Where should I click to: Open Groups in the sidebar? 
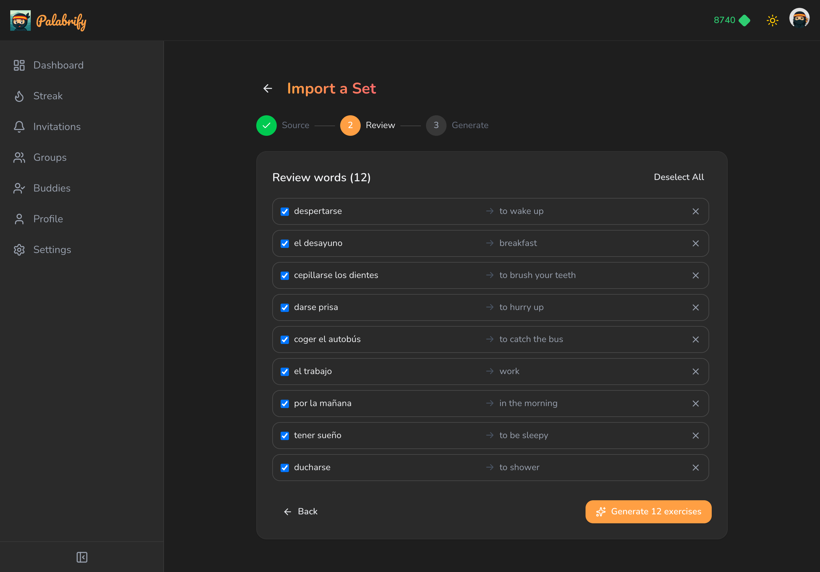tap(50, 158)
